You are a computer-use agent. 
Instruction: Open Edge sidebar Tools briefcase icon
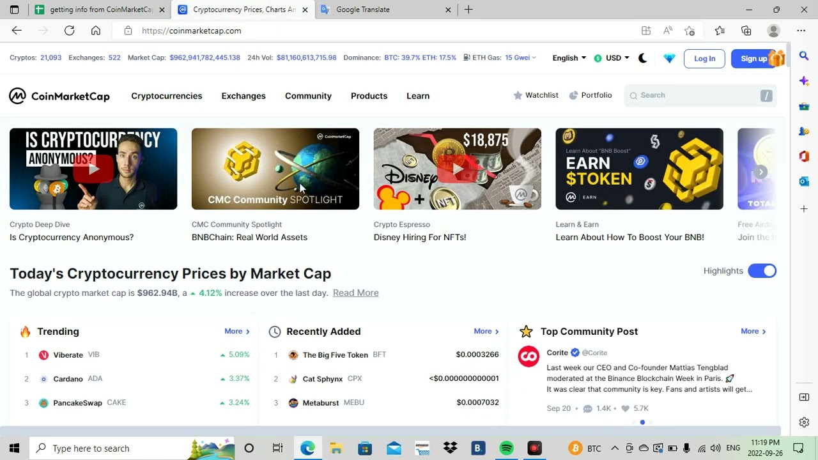tap(804, 106)
